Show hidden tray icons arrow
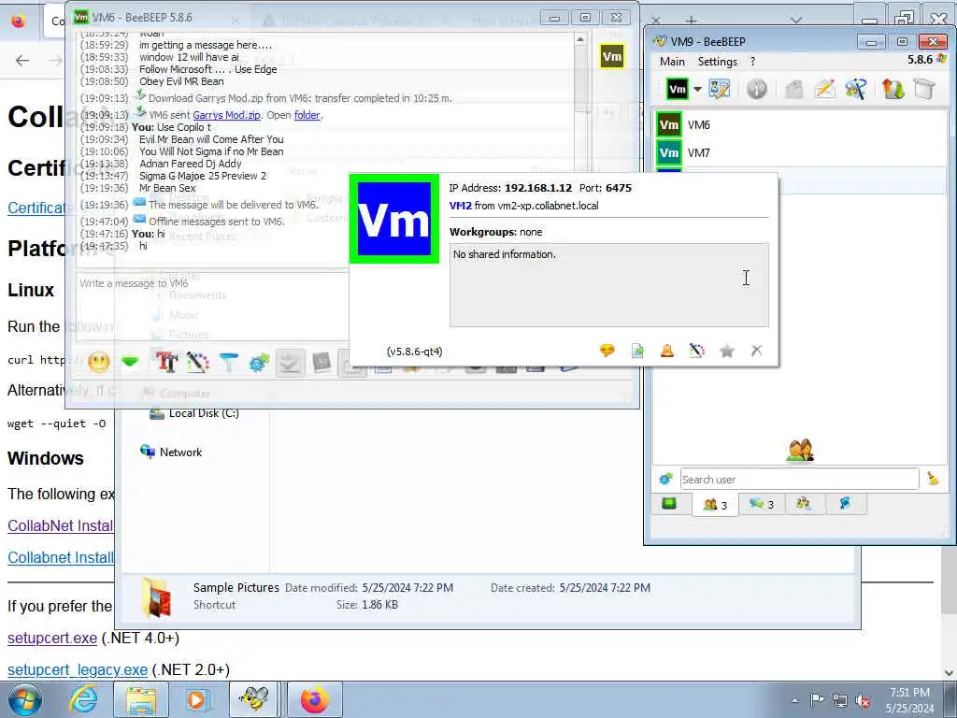This screenshot has height=718, width=957. pyautogui.click(x=794, y=700)
